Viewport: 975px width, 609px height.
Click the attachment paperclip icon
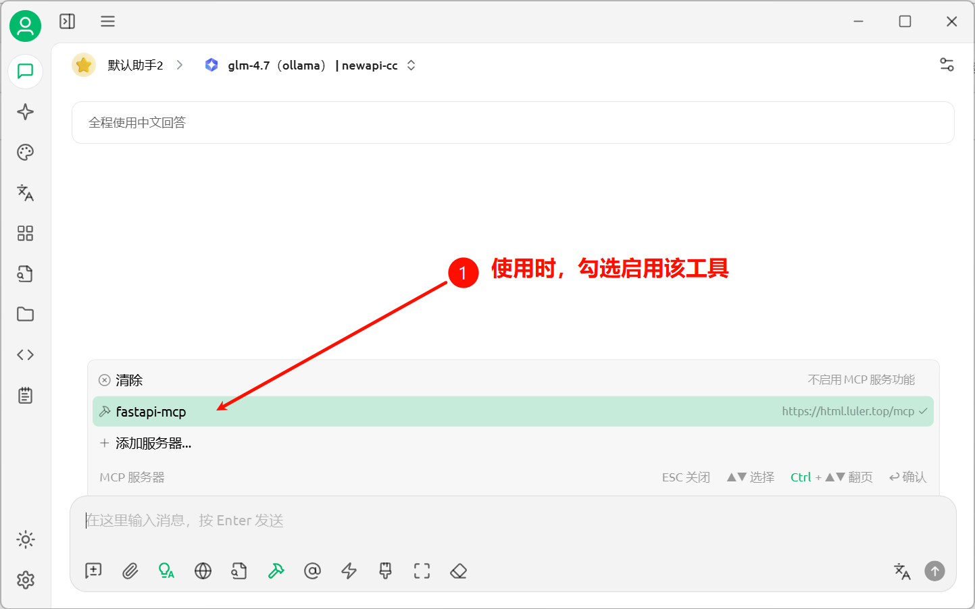[130, 571]
